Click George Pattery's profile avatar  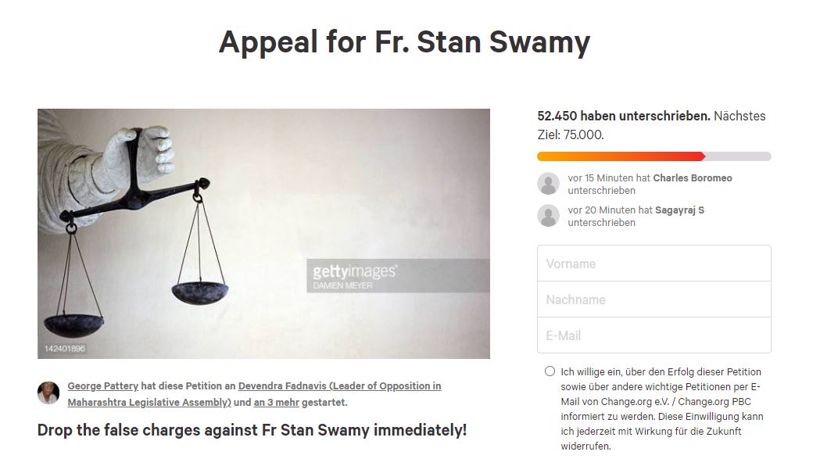coord(48,393)
